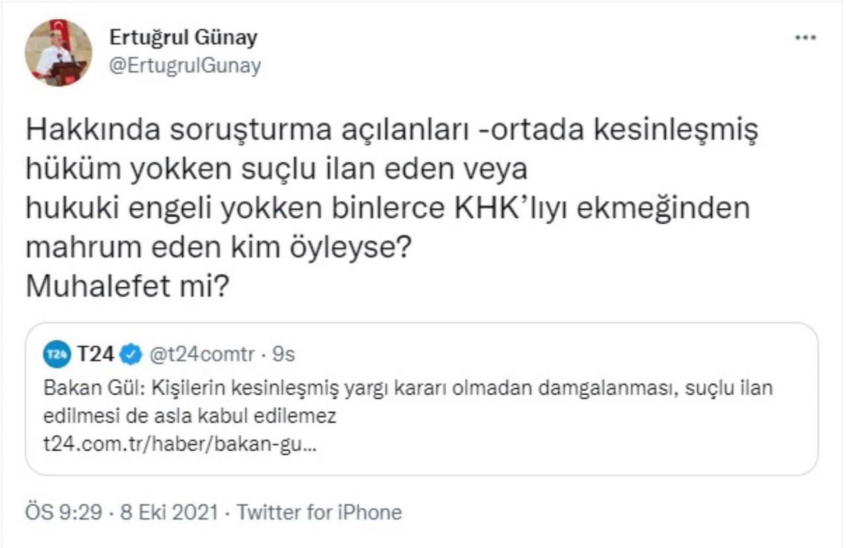Open the @t24comtr handle
Screen dimensions: 846x548
pyautogui.click(x=202, y=355)
